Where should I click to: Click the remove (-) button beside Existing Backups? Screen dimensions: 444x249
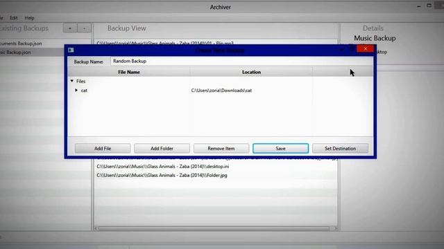tap(84, 28)
